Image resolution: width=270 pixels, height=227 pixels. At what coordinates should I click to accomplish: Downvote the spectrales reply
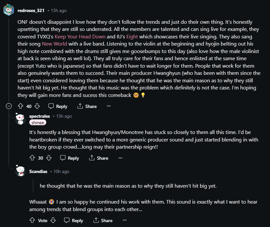(x=49, y=158)
